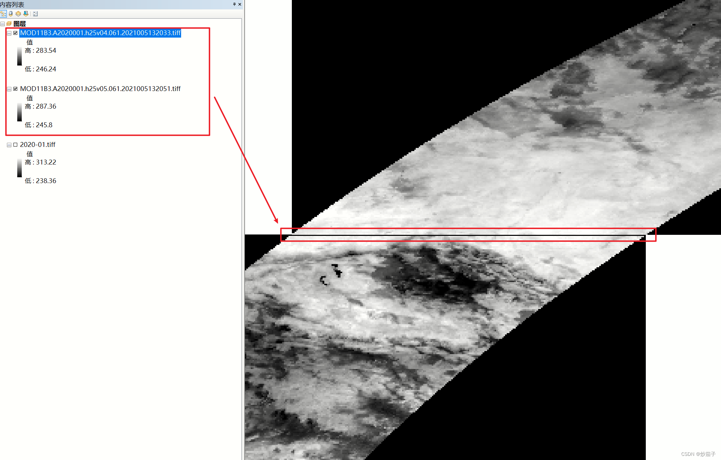Select the 2020-01.tiff layer name
This screenshot has width=721, height=460.
pyautogui.click(x=38, y=144)
